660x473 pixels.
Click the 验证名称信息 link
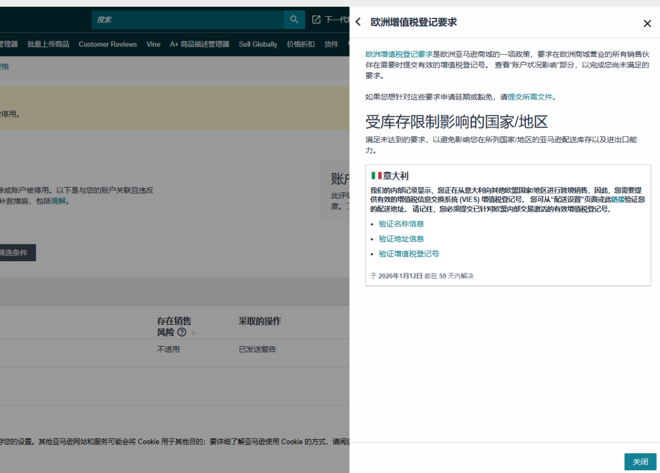401,224
